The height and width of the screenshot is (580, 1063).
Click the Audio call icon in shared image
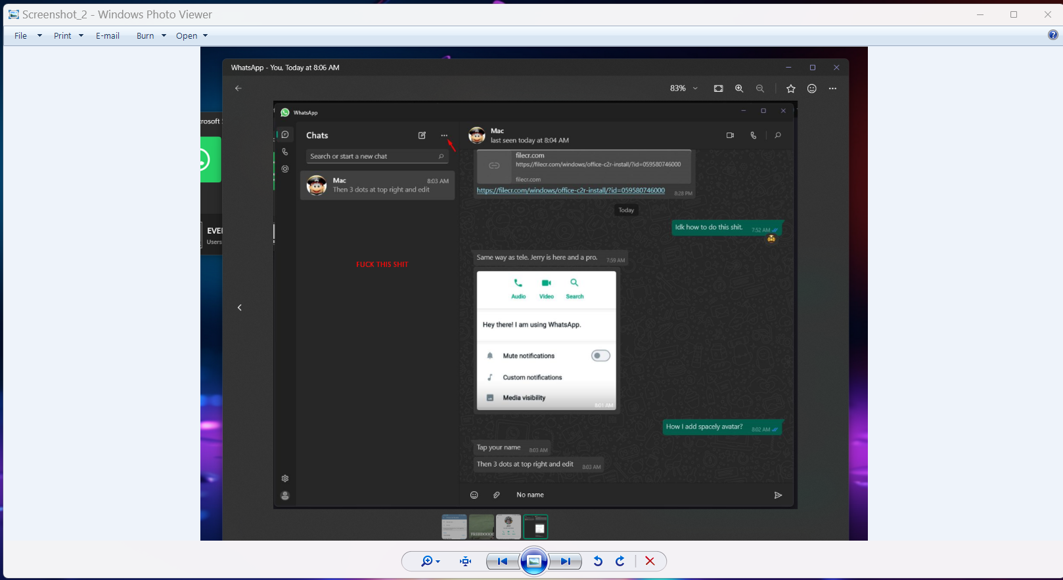tap(518, 283)
